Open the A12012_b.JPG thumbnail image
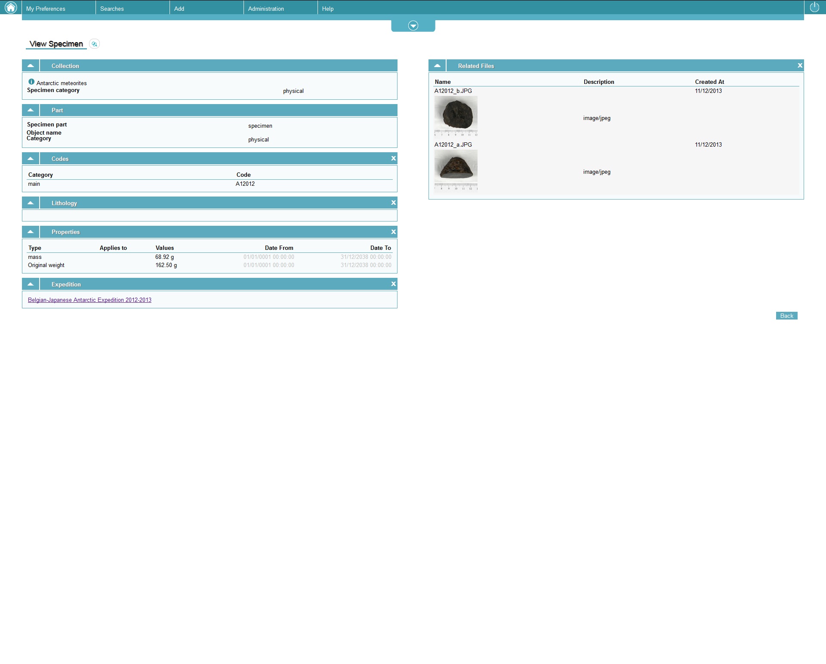The image size is (826, 664). [456, 116]
